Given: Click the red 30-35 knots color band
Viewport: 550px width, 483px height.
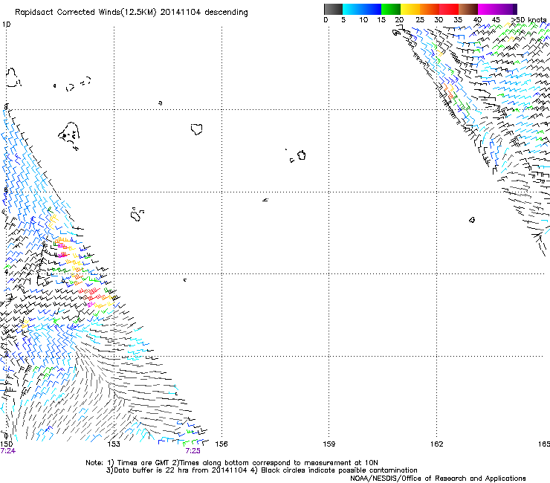Looking at the screenshot, I should (x=449, y=9).
